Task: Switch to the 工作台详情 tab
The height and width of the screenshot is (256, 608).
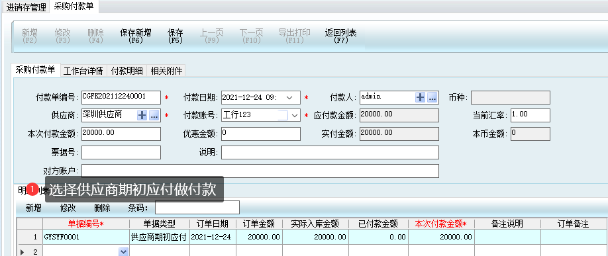Action: point(83,71)
